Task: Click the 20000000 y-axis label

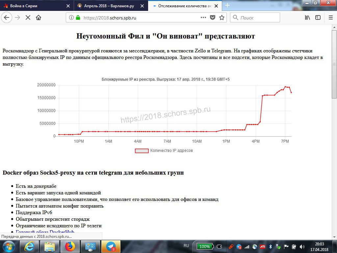Action: pos(46,85)
